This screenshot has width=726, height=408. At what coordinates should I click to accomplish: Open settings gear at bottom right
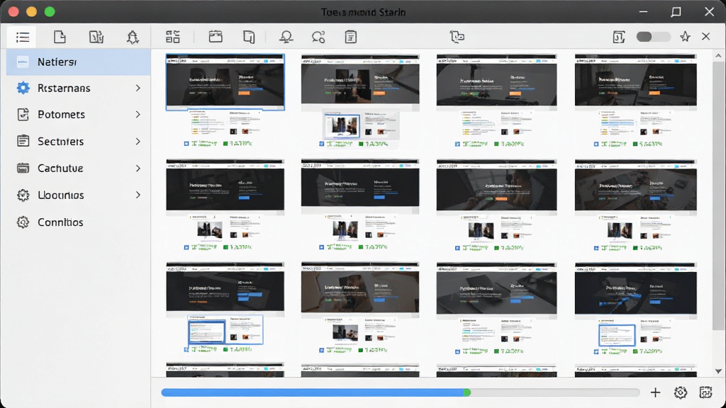pos(681,392)
